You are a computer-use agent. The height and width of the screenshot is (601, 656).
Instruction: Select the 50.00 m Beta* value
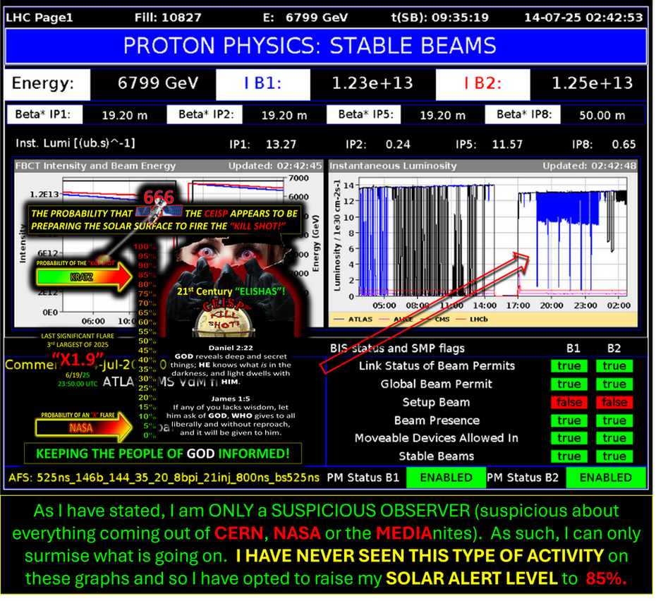[602, 116]
